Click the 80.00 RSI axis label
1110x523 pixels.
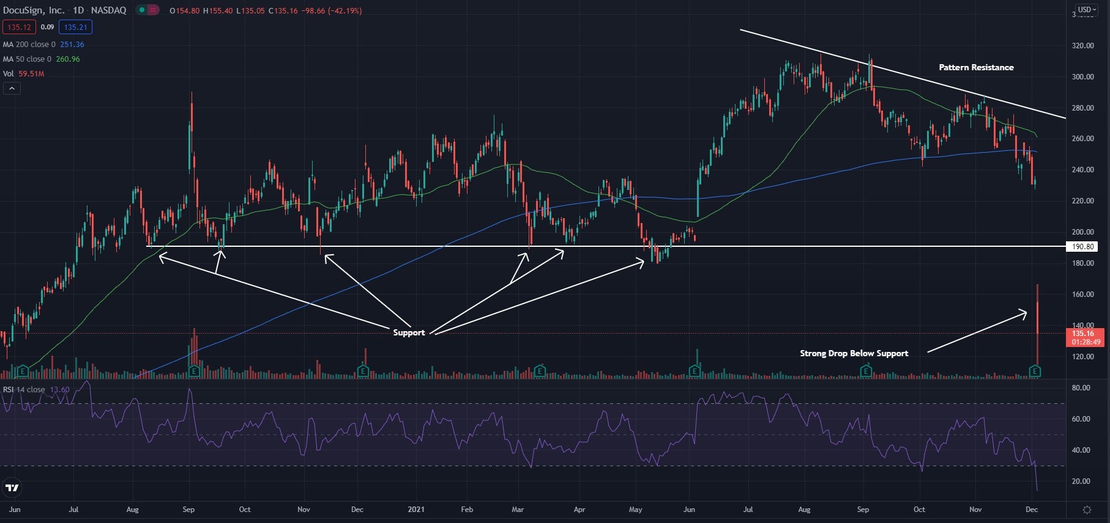pos(1081,388)
